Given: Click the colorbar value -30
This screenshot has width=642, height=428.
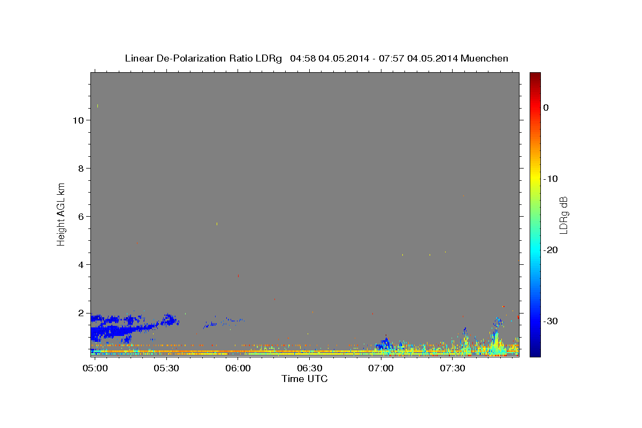Looking at the screenshot, I should (x=551, y=321).
